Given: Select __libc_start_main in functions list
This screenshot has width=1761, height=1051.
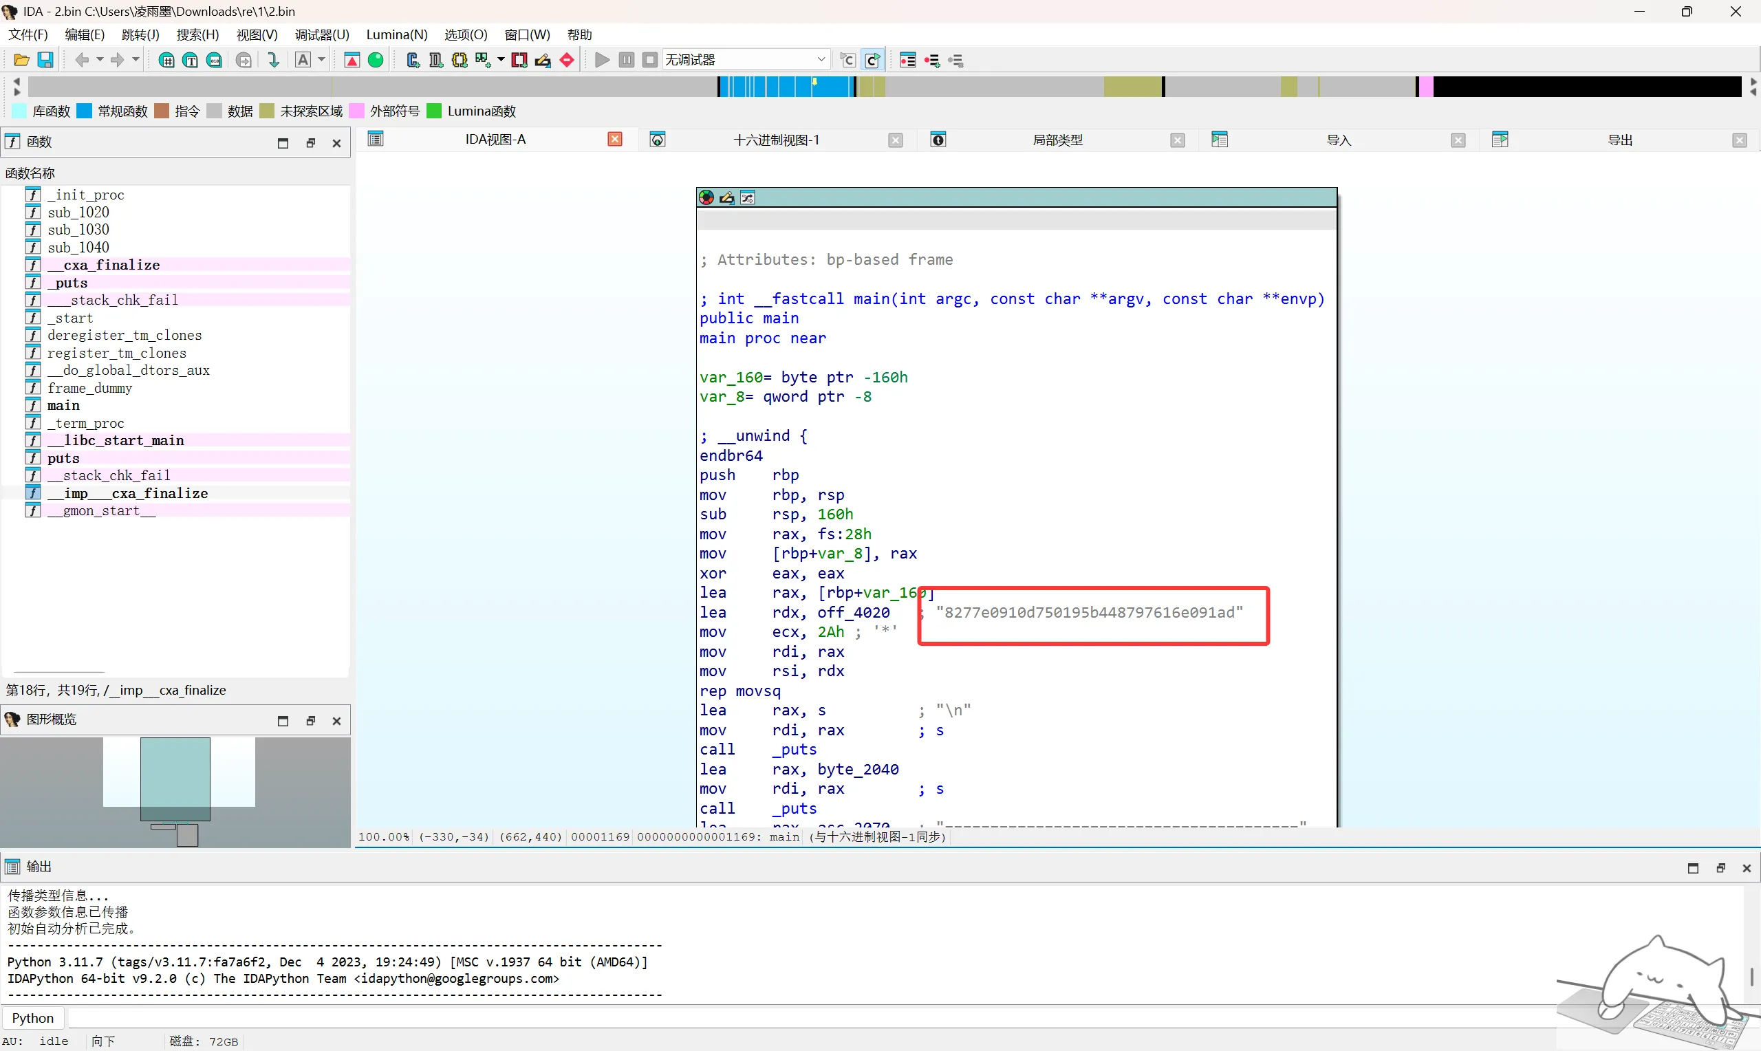Looking at the screenshot, I should tap(116, 440).
